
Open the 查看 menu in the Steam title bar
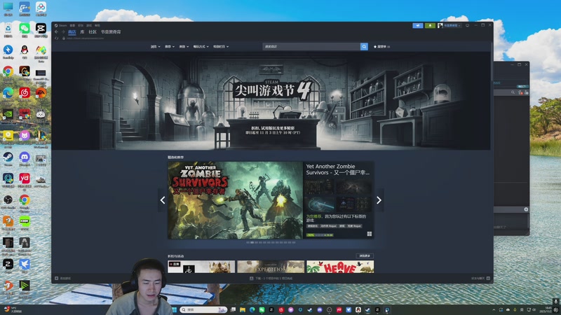72,25
